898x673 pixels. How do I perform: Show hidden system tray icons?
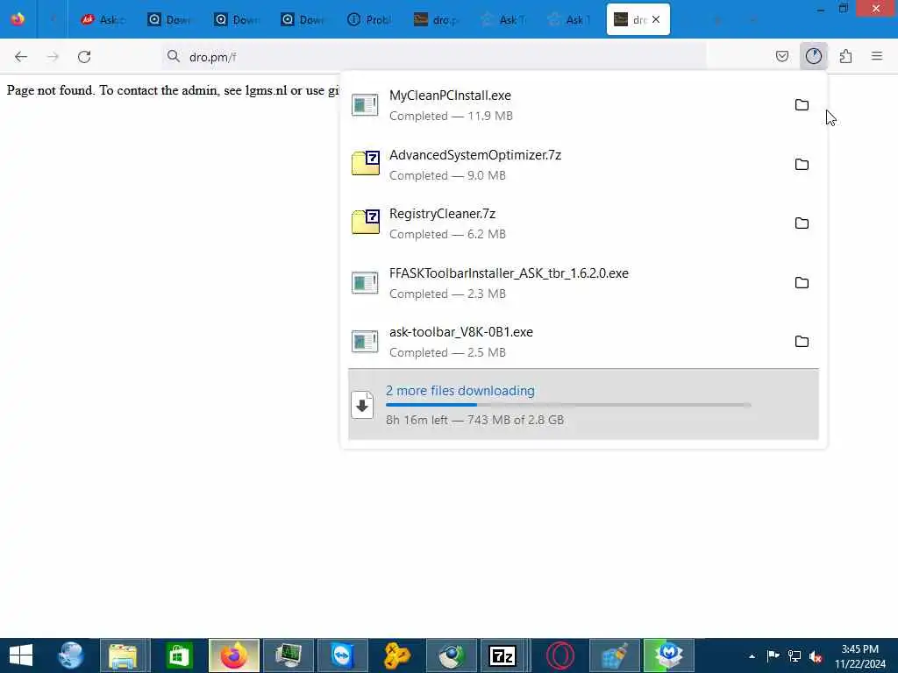click(752, 655)
